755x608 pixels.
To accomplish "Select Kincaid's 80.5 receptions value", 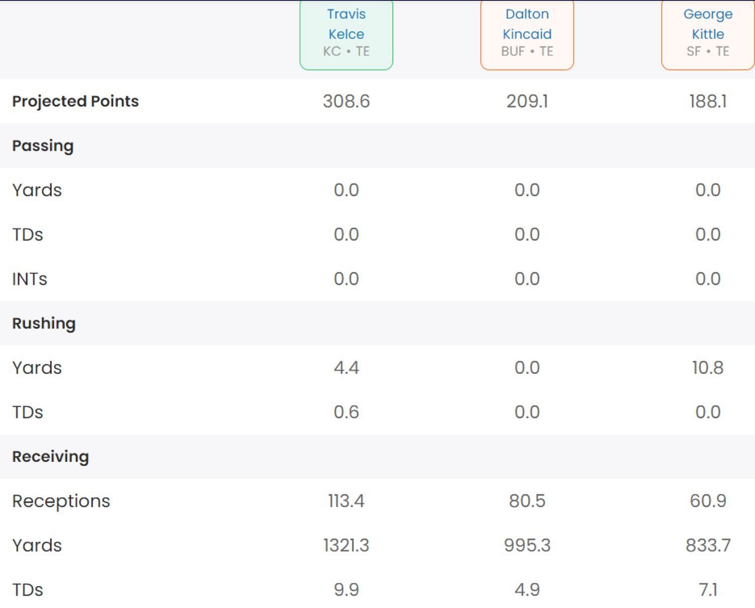I will [x=527, y=501].
